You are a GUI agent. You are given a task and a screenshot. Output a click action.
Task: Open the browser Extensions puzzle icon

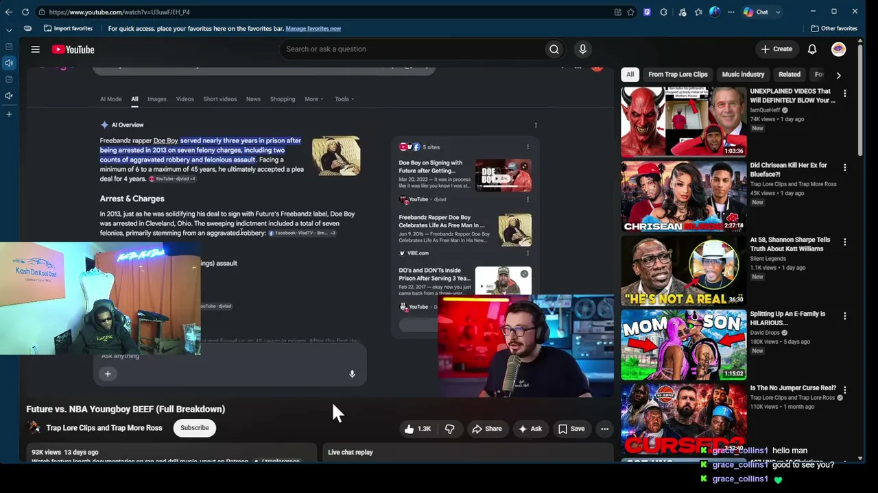click(x=663, y=12)
